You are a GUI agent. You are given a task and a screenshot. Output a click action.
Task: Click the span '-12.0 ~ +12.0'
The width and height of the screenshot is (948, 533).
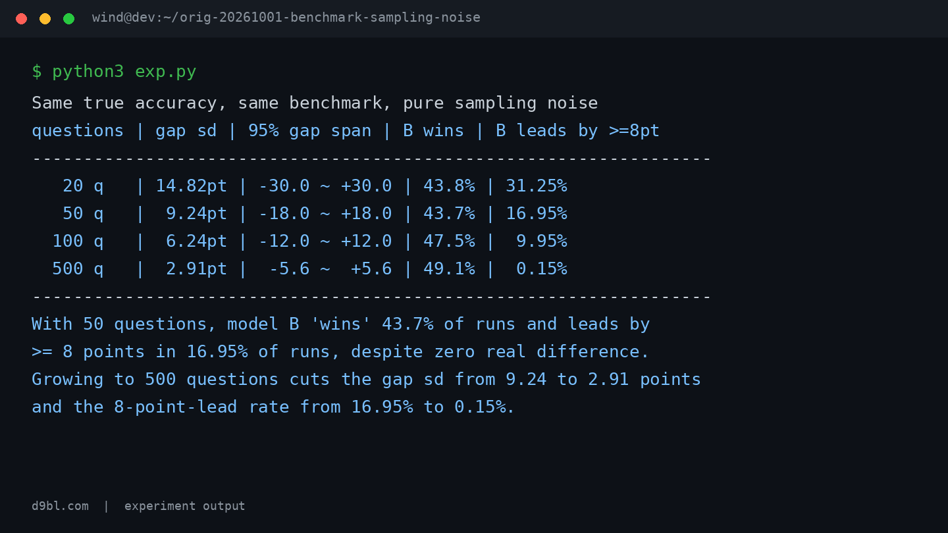pos(325,241)
